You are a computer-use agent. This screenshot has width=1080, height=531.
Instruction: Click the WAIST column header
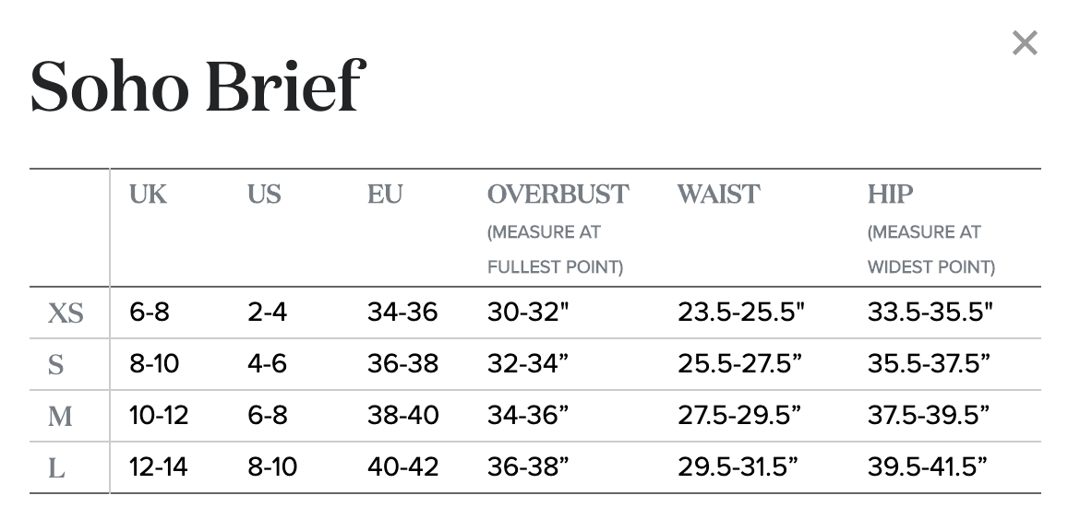coord(718,195)
